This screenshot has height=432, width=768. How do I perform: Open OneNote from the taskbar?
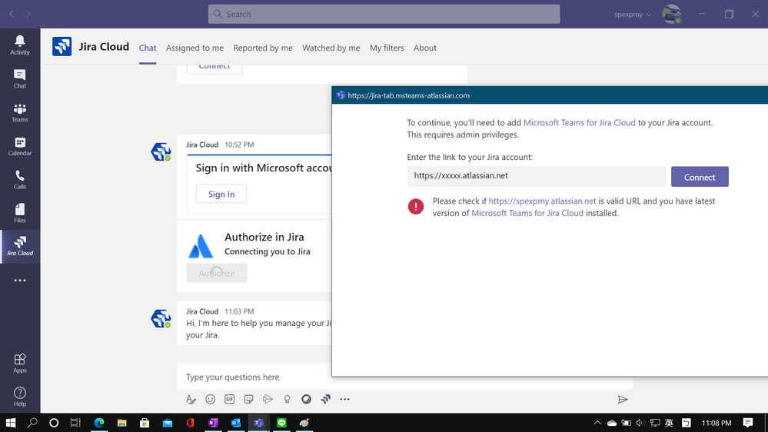(213, 423)
